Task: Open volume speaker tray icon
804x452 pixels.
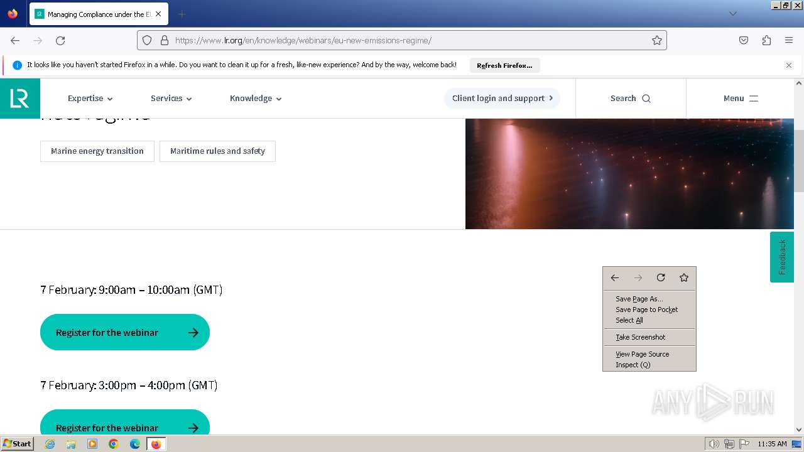Action: click(x=714, y=444)
